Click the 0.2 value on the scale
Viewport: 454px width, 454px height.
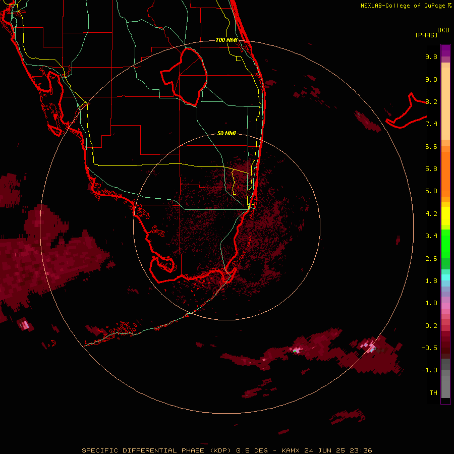[431, 326]
